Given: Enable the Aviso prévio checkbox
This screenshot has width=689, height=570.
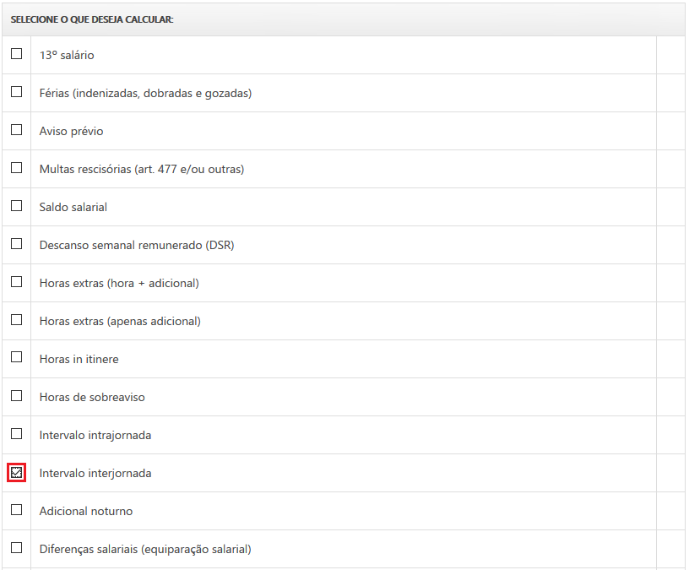Looking at the screenshot, I should pyautogui.click(x=16, y=130).
